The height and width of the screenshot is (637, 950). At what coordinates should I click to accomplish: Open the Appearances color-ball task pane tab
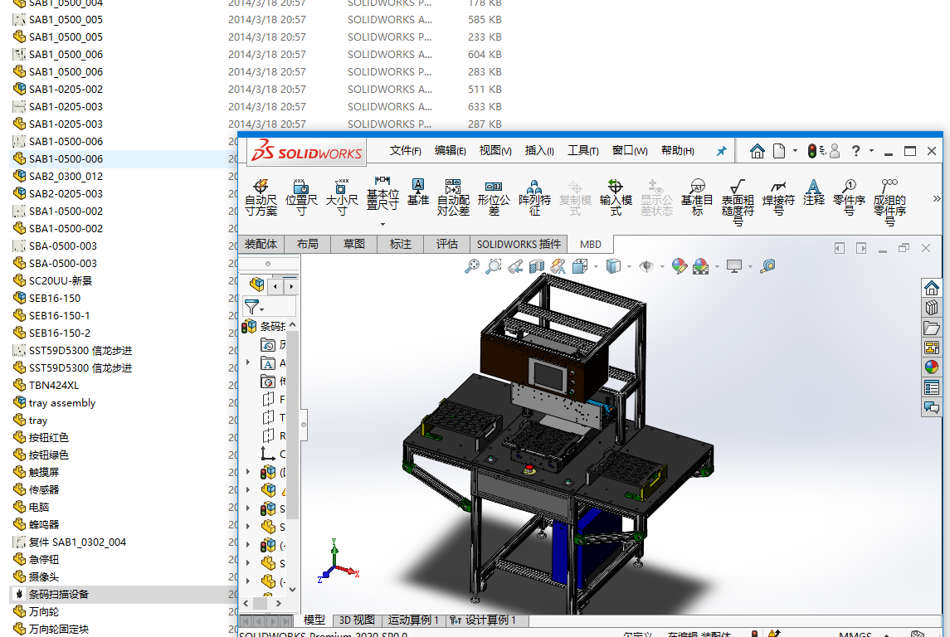[932, 367]
